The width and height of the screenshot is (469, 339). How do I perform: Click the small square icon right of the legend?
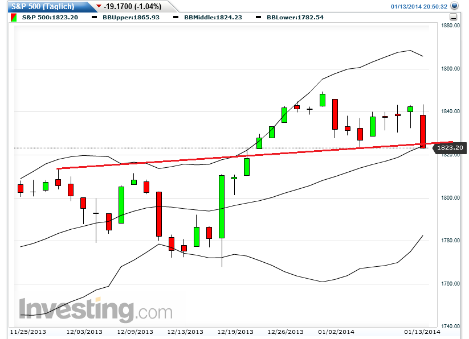(453, 18)
